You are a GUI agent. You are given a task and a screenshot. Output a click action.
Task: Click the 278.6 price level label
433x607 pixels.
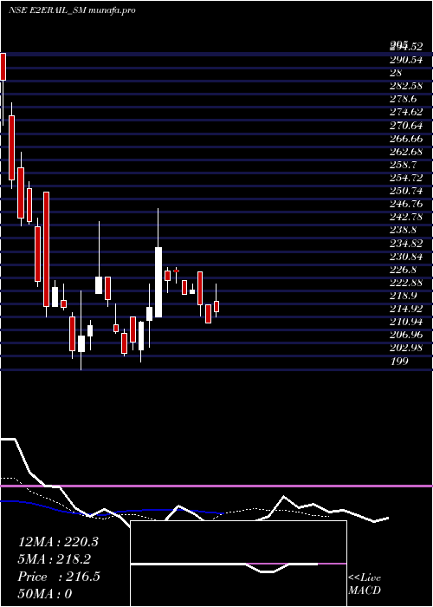coord(403,99)
